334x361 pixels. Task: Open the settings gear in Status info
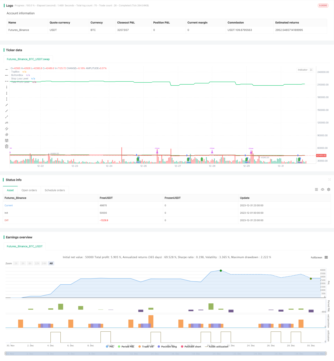point(329,189)
